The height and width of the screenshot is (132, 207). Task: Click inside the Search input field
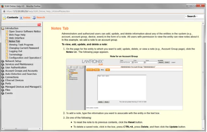pos(194,16)
